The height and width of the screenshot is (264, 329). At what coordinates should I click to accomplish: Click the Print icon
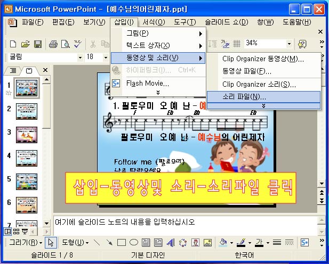pos(53,44)
